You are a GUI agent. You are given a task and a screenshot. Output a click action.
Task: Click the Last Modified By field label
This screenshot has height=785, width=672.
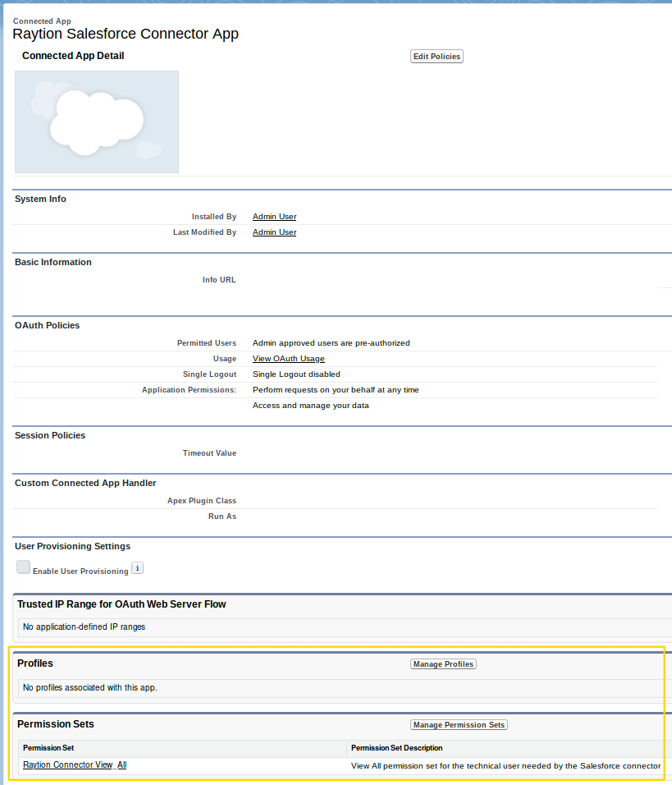click(x=204, y=232)
